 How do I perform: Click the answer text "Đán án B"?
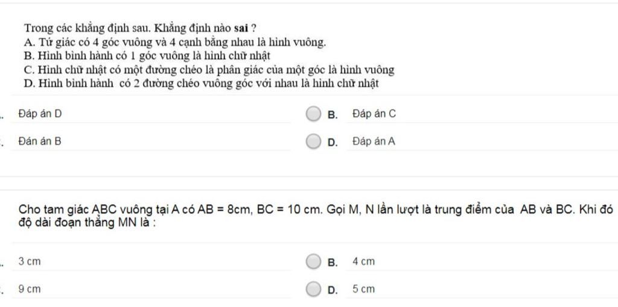[x=39, y=141]
